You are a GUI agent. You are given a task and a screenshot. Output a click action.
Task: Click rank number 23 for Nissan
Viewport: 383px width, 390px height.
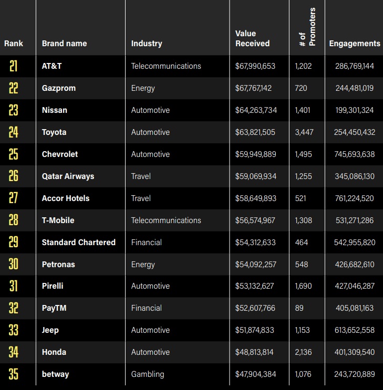(14, 110)
